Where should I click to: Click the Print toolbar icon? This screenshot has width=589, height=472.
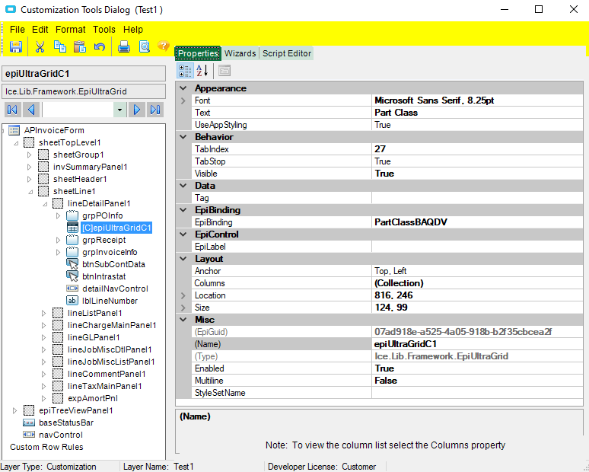coord(124,47)
